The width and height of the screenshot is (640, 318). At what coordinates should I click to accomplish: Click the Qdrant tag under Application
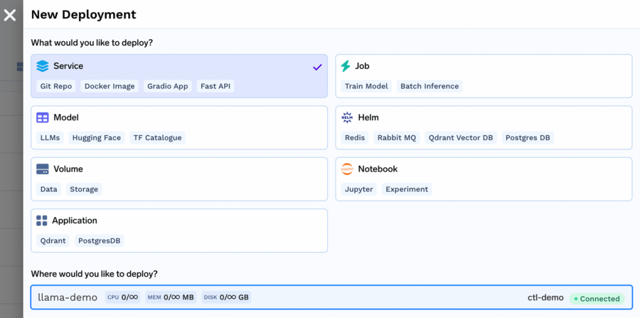pyautogui.click(x=53, y=240)
